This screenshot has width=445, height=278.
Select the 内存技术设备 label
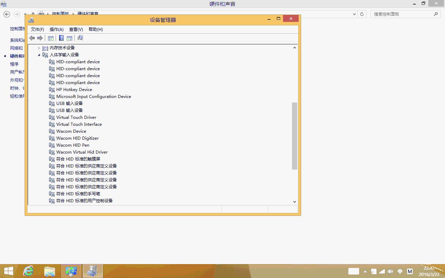coord(62,48)
